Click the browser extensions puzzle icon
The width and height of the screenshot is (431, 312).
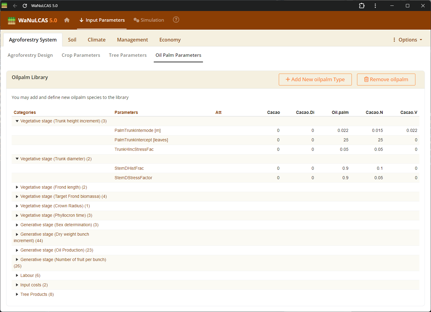(362, 5)
